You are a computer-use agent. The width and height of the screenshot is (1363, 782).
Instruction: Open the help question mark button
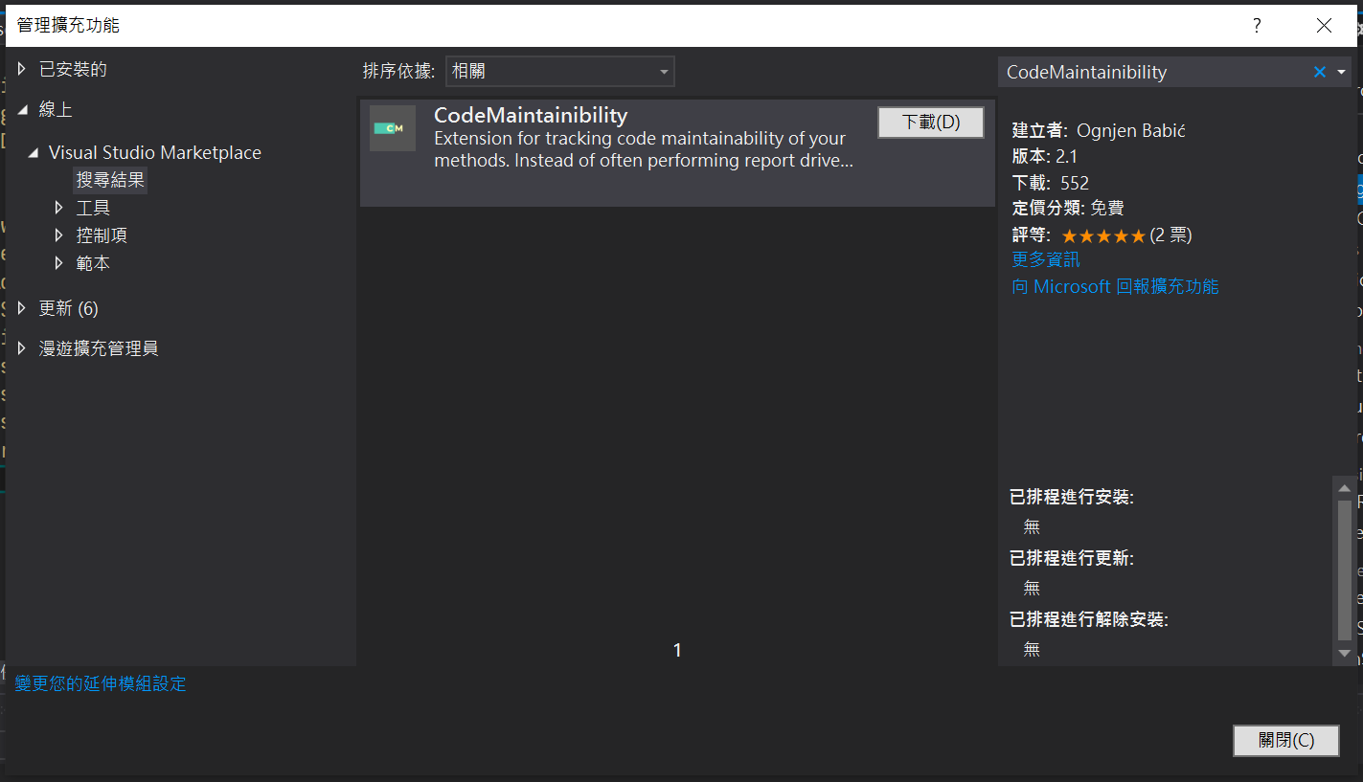tap(1257, 26)
